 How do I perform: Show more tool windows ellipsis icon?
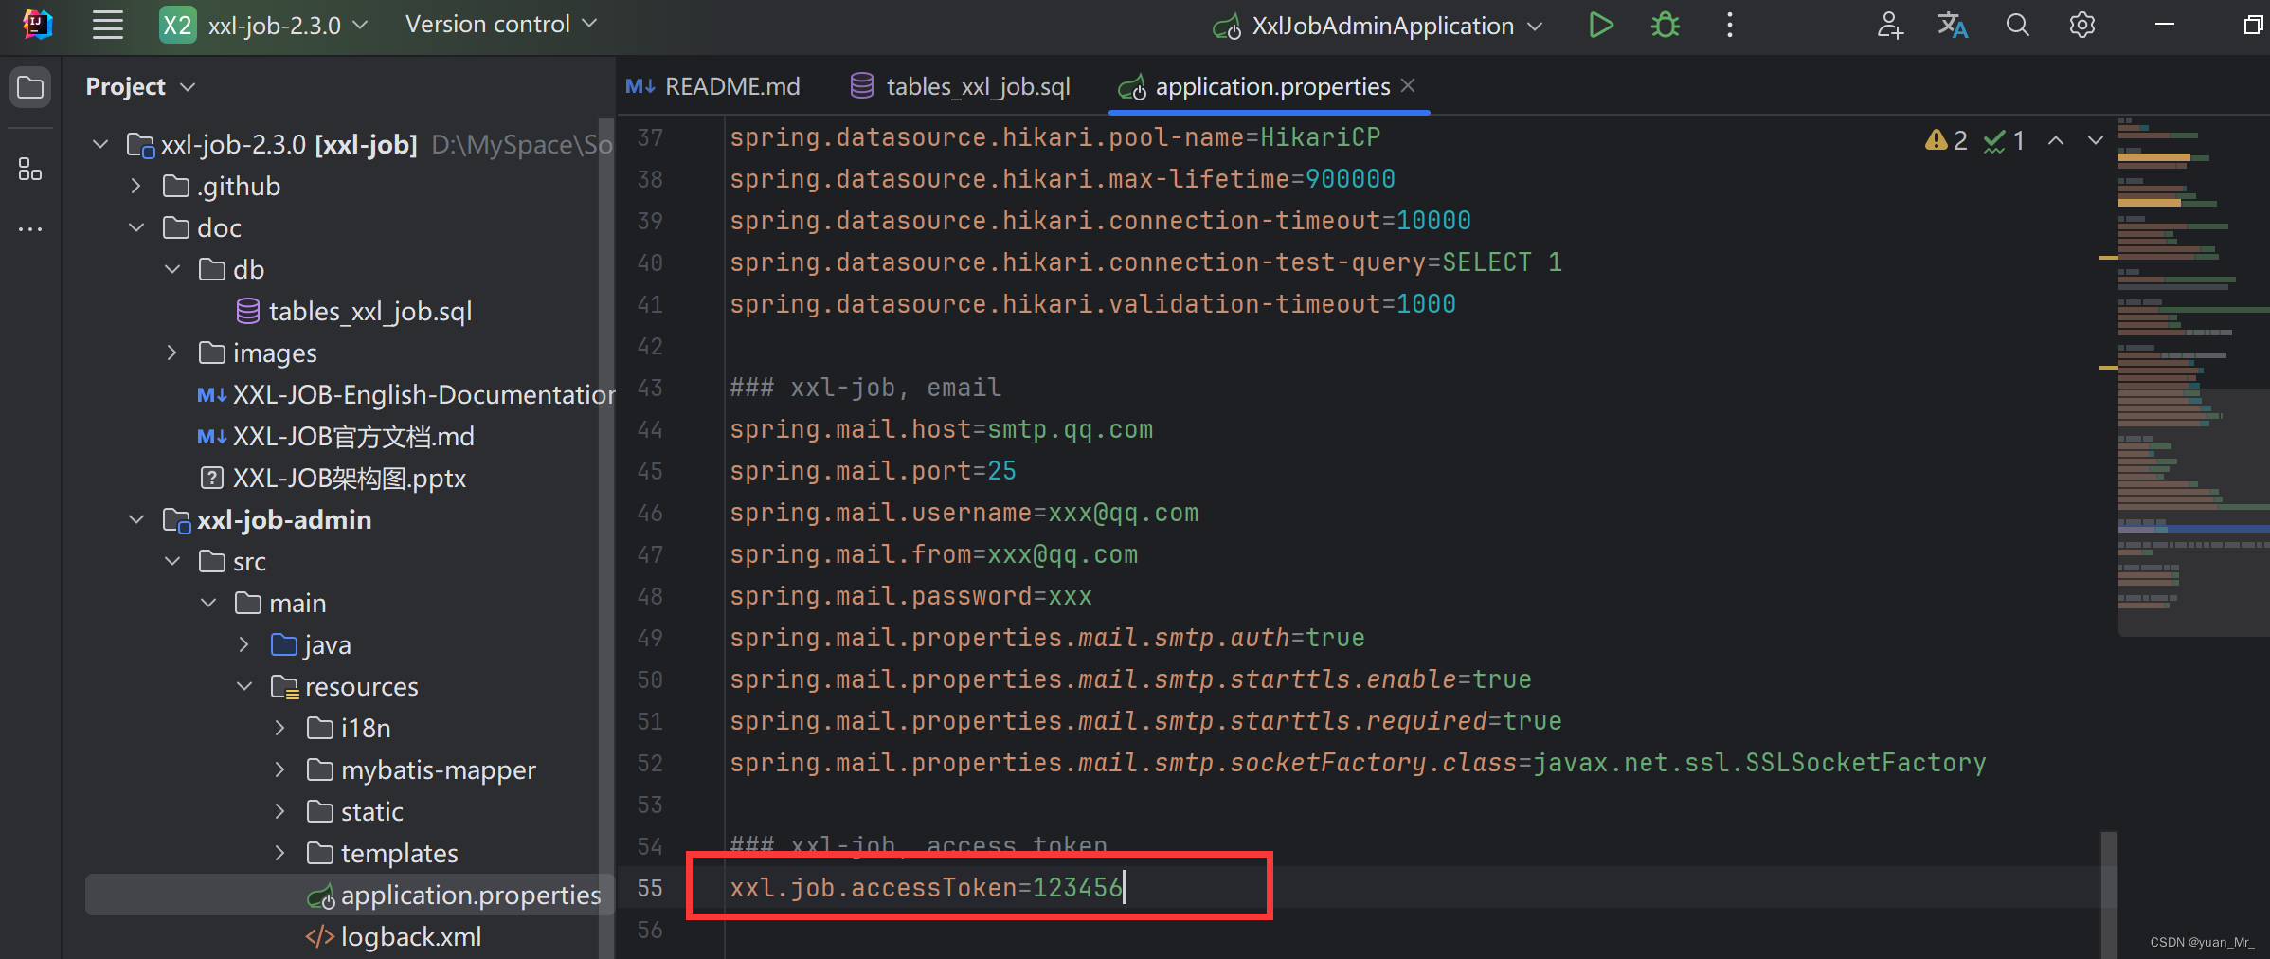coord(30,229)
